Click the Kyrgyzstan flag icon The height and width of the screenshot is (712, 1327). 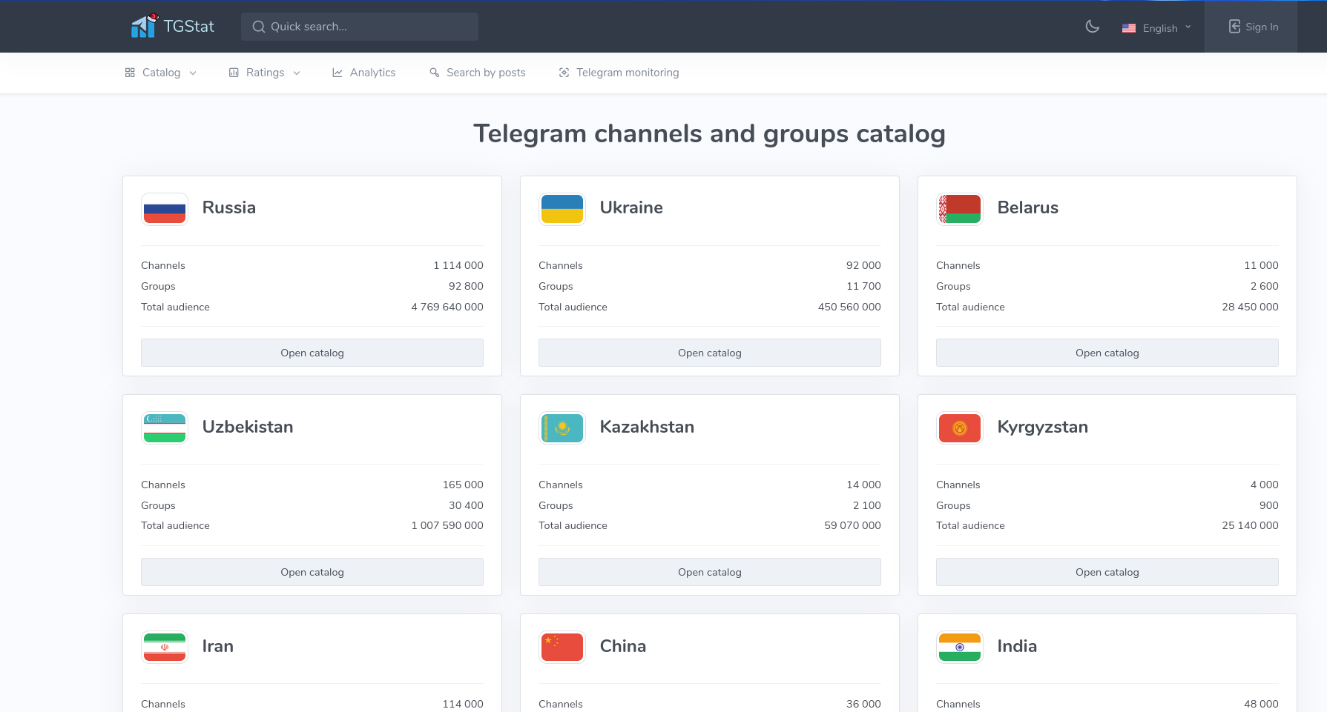[959, 427]
